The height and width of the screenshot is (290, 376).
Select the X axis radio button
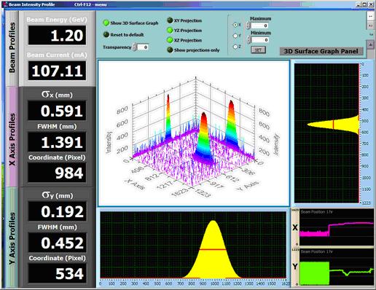tap(235, 25)
